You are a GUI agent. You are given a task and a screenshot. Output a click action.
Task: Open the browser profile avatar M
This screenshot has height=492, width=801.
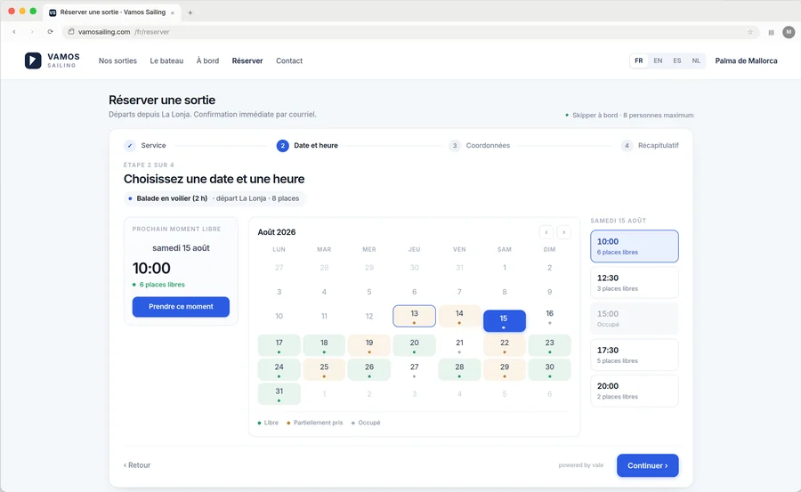click(789, 32)
